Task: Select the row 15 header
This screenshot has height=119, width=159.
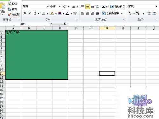Action: 3,90
